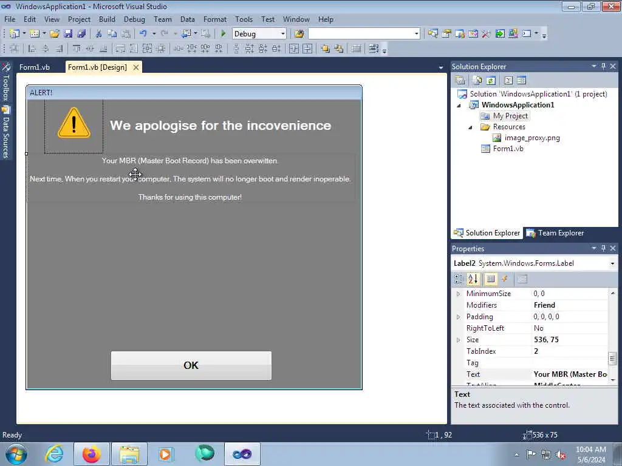Click Show All Files icon in Solution Explorer
The width and height of the screenshot is (622, 466).
(x=477, y=81)
